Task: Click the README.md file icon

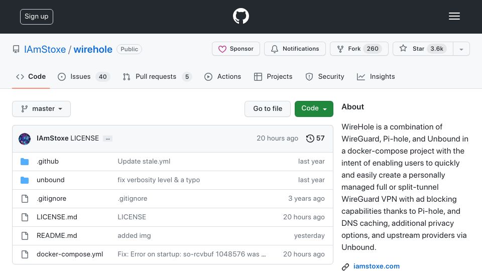Action: pos(25,236)
